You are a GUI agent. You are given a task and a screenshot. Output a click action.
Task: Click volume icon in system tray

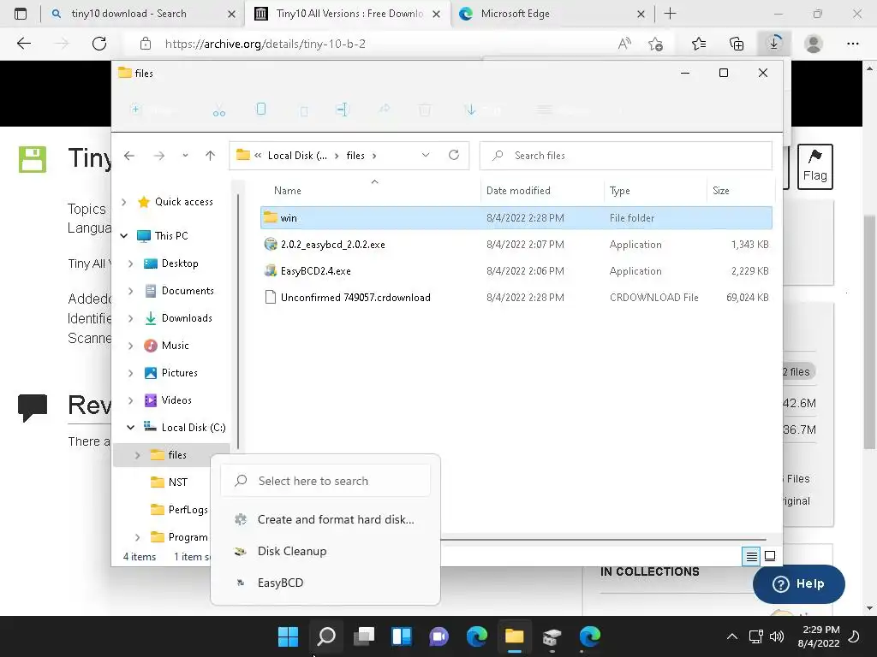pyautogui.click(x=776, y=636)
